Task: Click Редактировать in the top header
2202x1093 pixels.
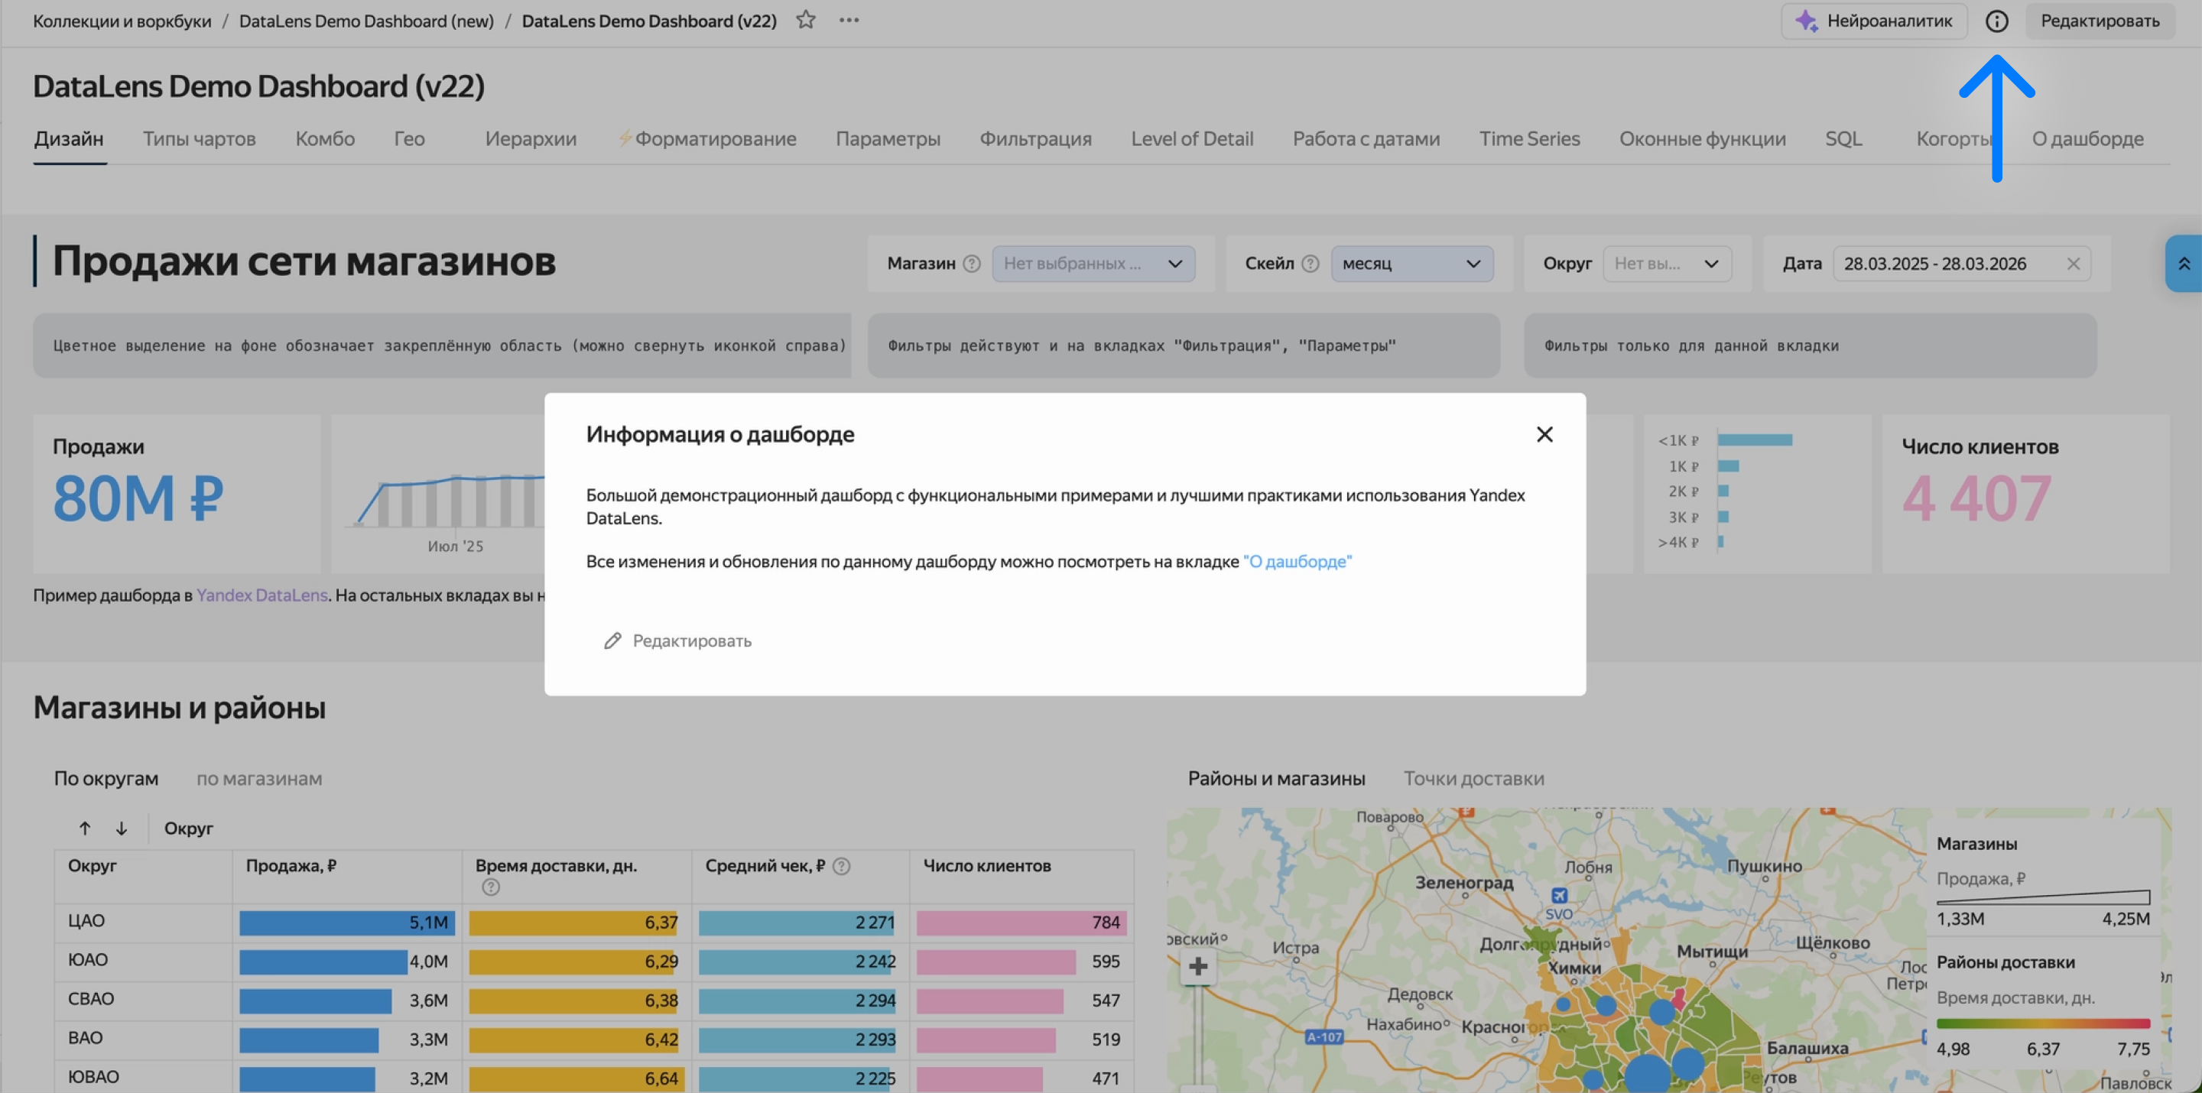Action: 2100,21
